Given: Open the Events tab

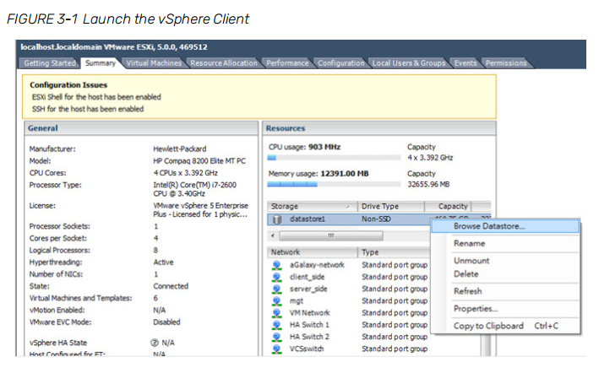Looking at the screenshot, I should tap(466, 63).
